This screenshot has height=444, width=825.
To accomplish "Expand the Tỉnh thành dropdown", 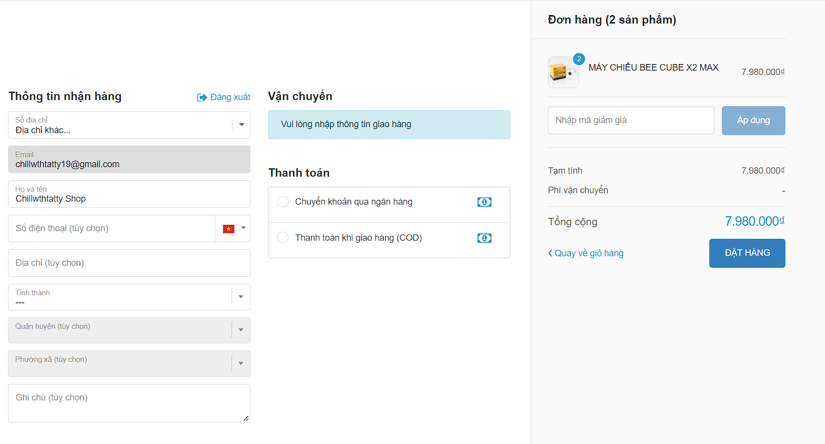I will 241,297.
